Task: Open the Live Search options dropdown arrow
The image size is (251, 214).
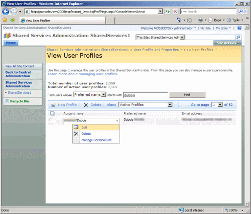Action: 246,12
